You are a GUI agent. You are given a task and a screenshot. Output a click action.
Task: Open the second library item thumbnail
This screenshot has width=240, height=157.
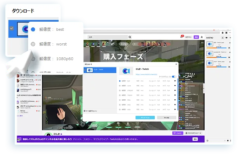210,53
